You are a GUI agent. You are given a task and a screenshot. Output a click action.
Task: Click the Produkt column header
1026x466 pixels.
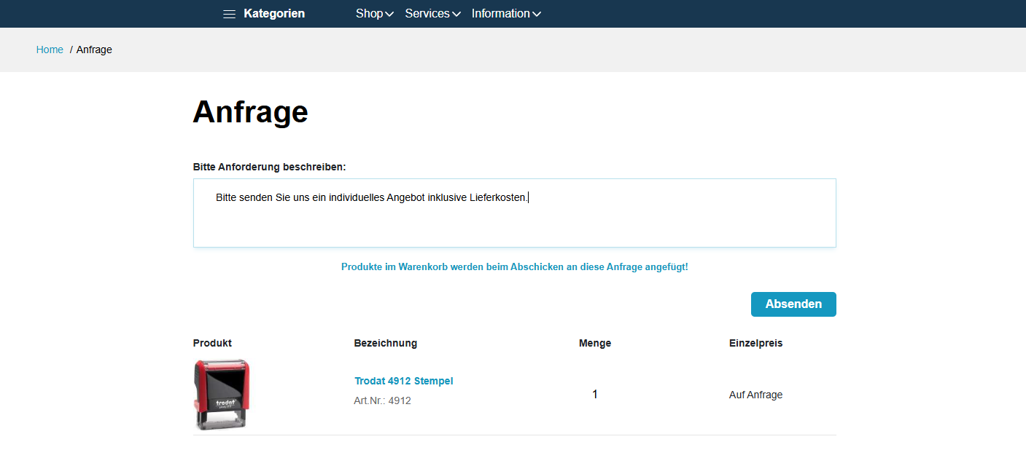(x=212, y=343)
